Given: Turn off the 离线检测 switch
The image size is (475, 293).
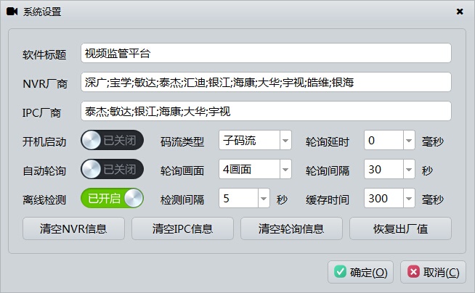Looking at the screenshot, I should pos(112,199).
